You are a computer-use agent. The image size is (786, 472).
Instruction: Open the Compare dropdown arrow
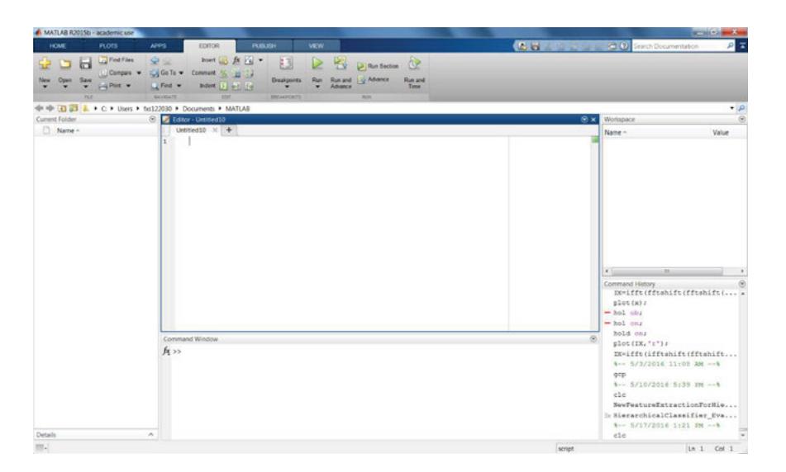click(x=138, y=73)
